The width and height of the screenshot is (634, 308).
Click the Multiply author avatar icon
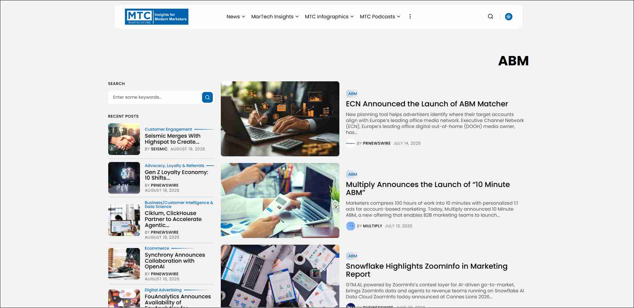click(350, 226)
